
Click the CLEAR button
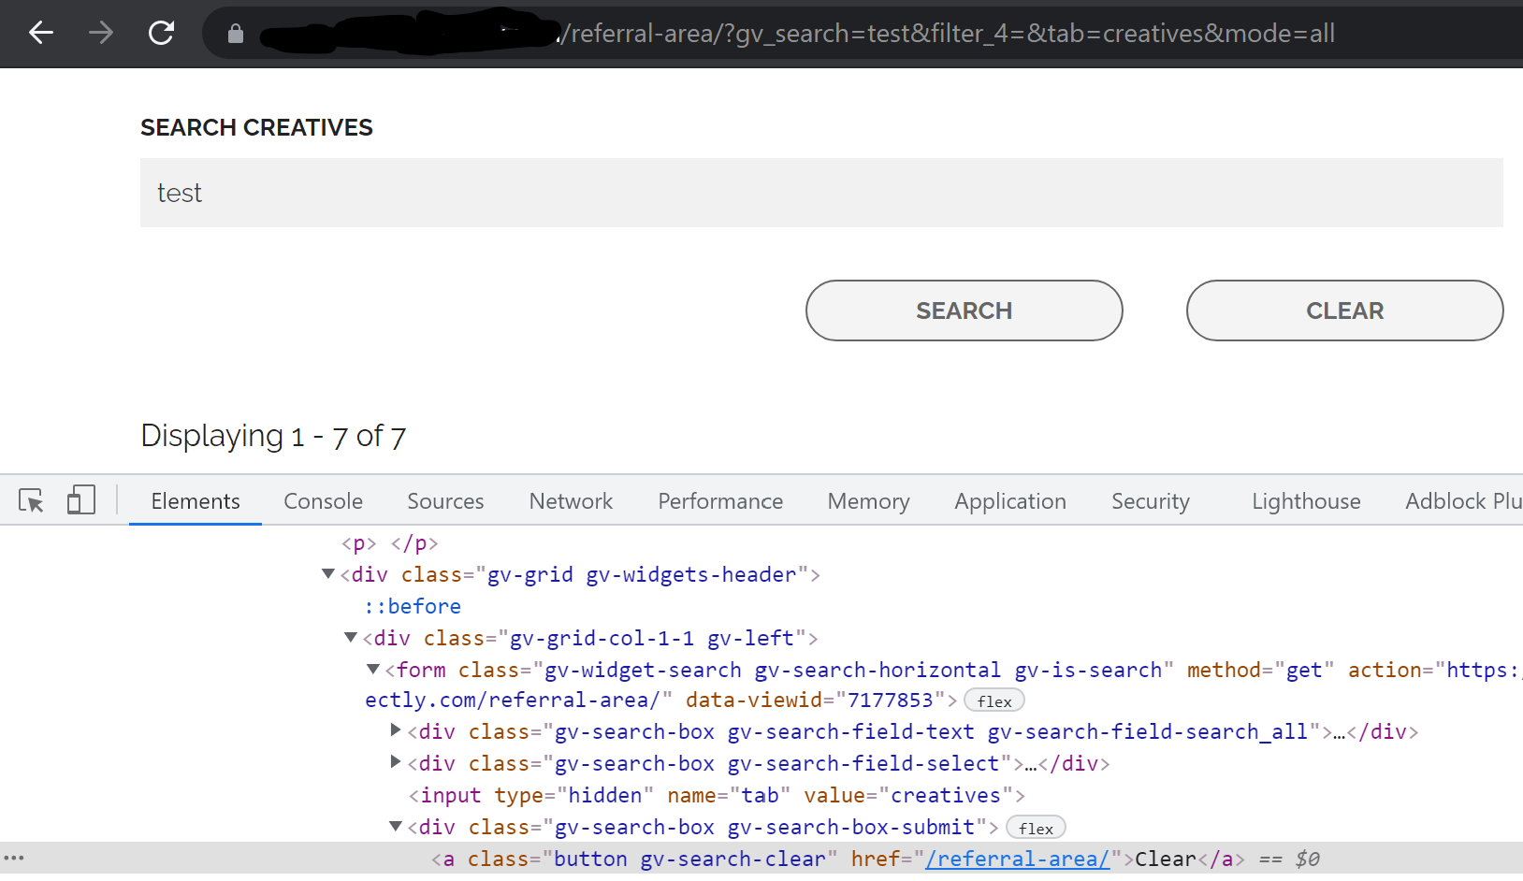click(1344, 310)
